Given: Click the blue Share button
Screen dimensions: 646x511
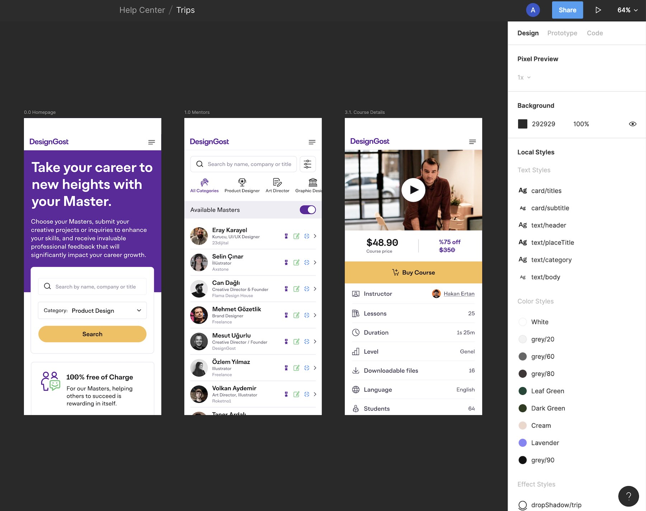Looking at the screenshot, I should point(567,10).
